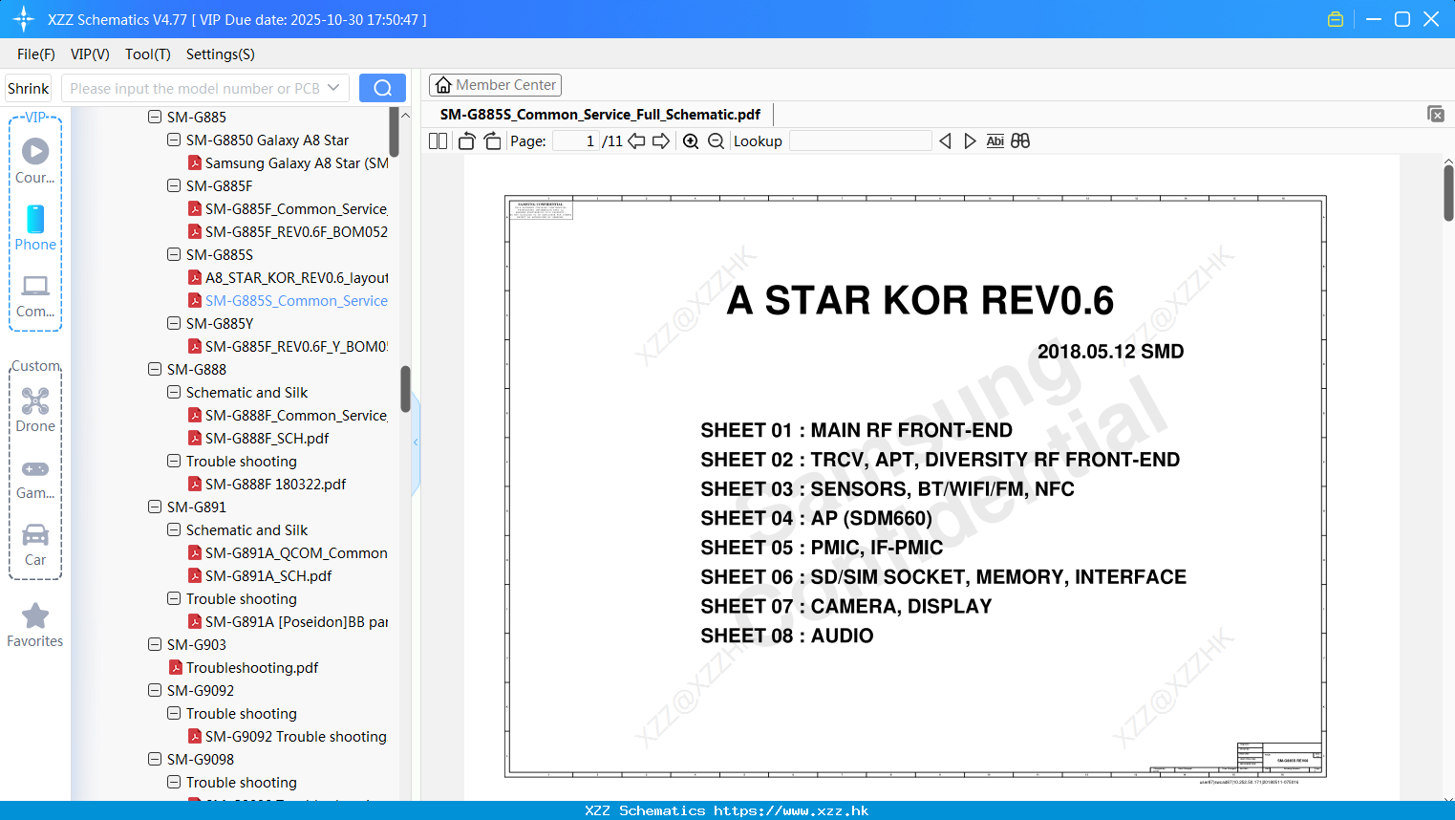
Task: Click the sidebar collapse handle
Action: tap(416, 442)
